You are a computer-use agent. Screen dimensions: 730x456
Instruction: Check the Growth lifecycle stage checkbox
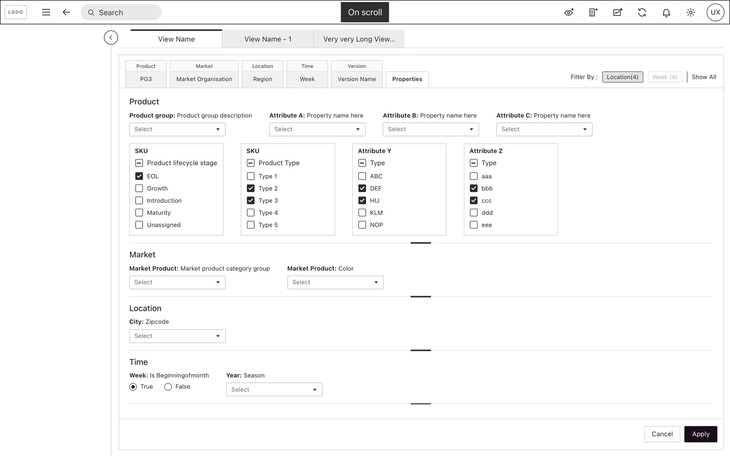pyautogui.click(x=139, y=189)
